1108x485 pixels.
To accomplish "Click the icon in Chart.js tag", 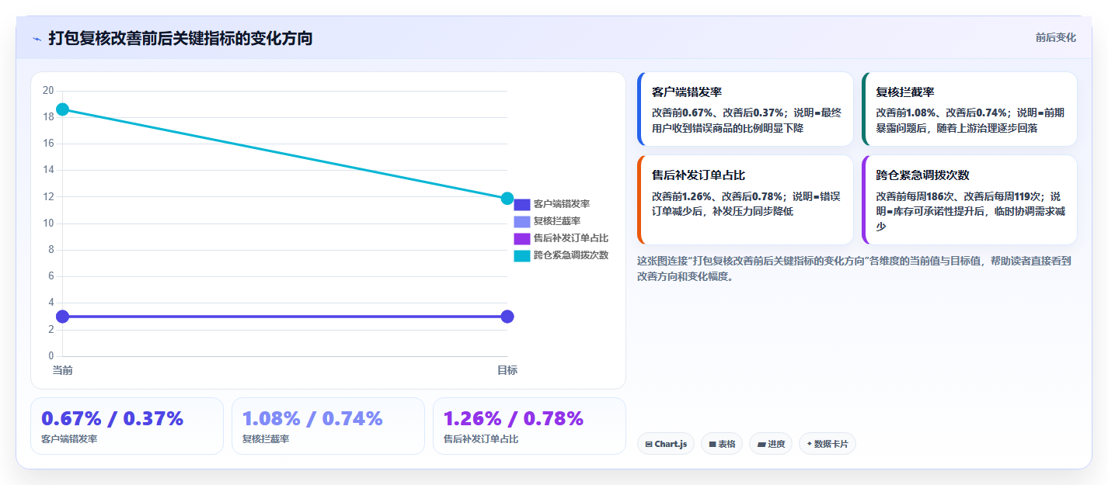I will point(649,445).
